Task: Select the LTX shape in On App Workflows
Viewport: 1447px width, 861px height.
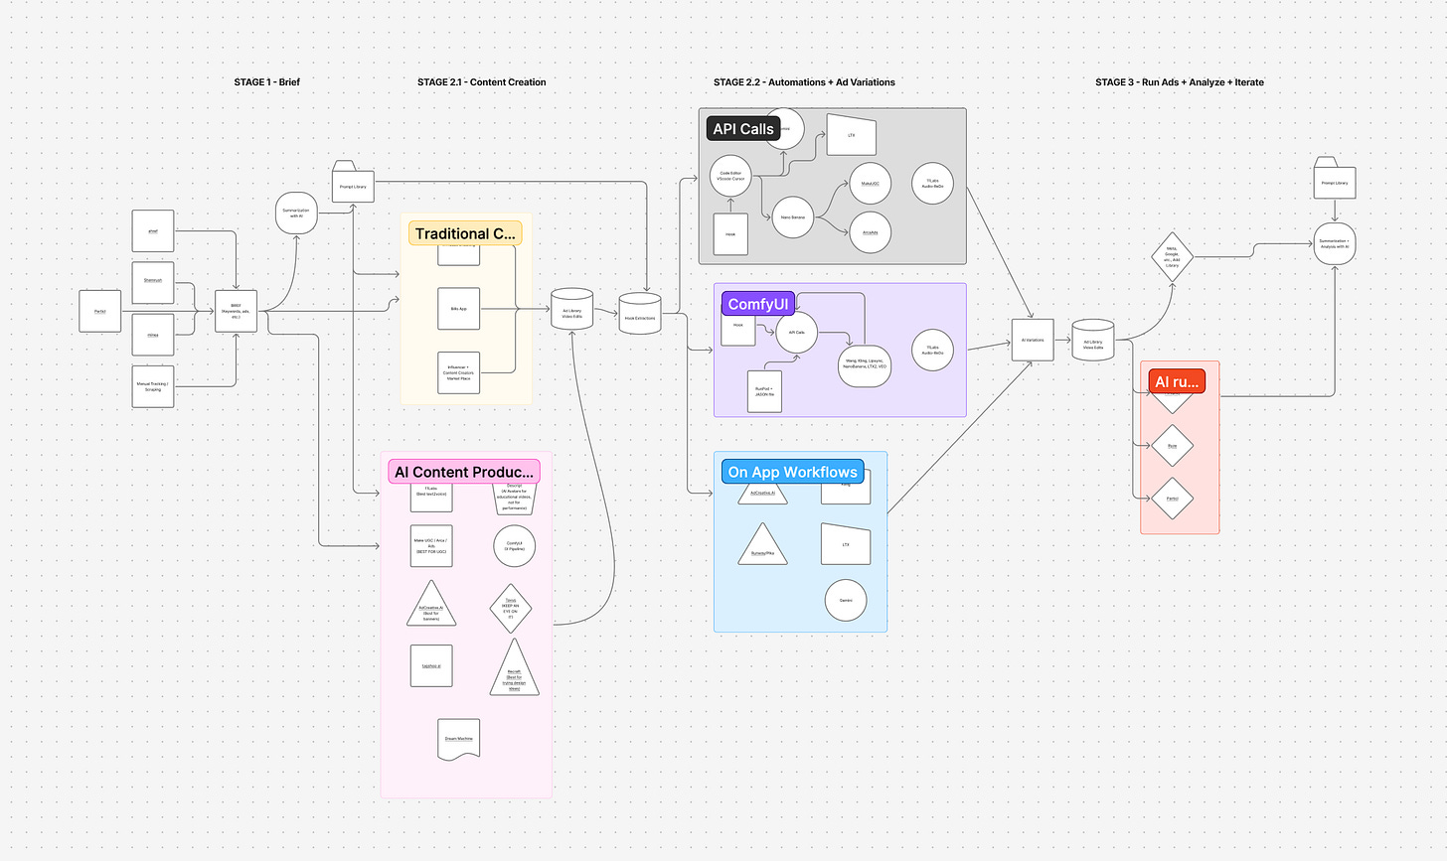Action: [845, 544]
